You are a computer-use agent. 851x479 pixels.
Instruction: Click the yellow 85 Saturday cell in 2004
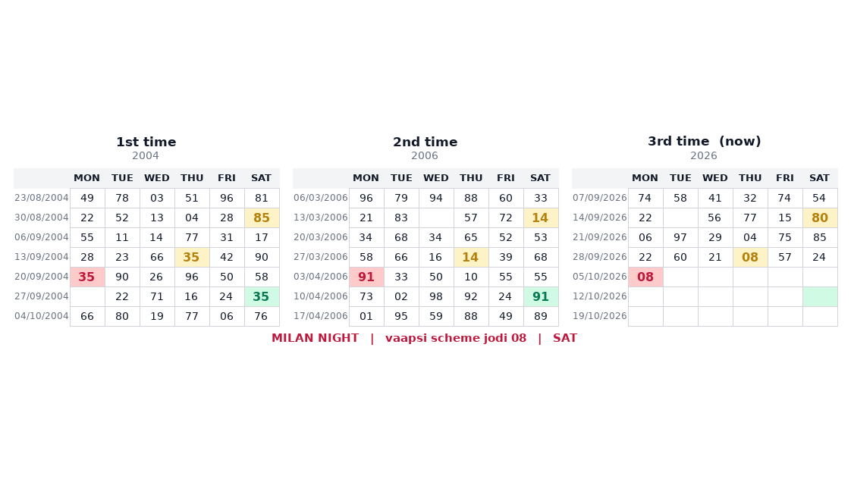[x=262, y=218]
